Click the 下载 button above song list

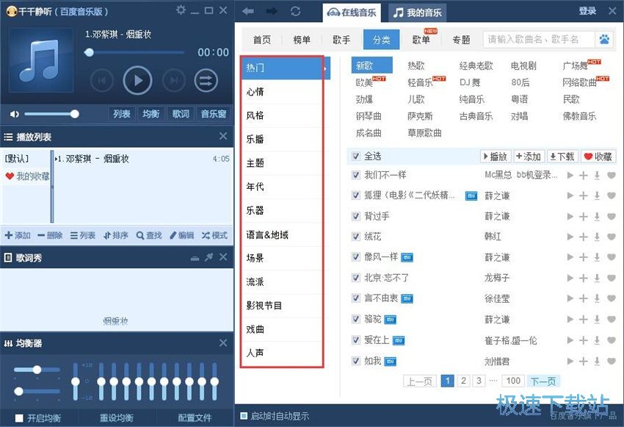coord(562,157)
